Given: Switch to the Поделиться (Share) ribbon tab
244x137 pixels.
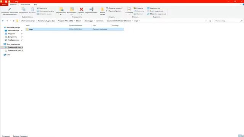Looking at the screenshot, I should [25, 5].
